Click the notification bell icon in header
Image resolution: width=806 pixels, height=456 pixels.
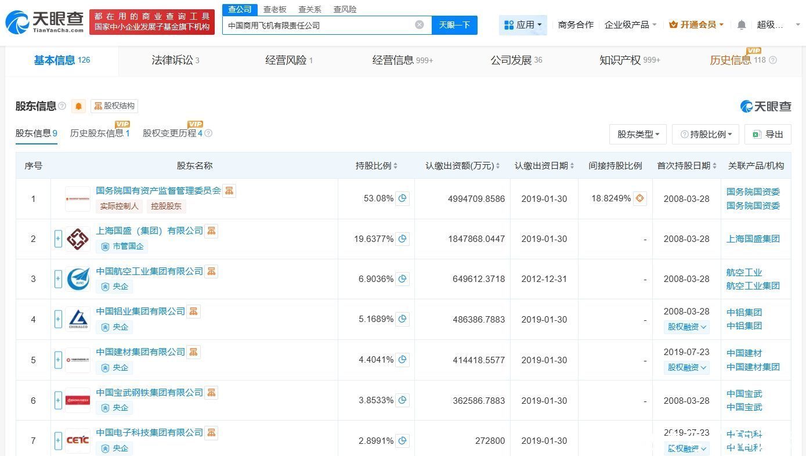pyautogui.click(x=742, y=25)
